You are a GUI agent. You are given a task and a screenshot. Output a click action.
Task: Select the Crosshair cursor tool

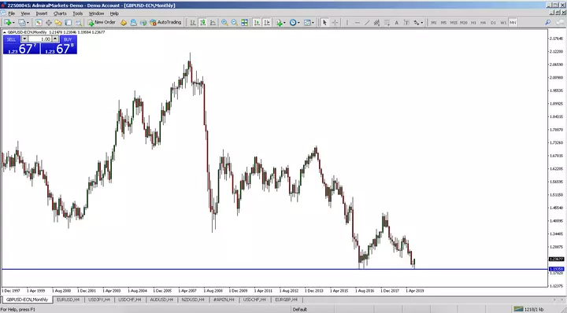(x=335, y=22)
